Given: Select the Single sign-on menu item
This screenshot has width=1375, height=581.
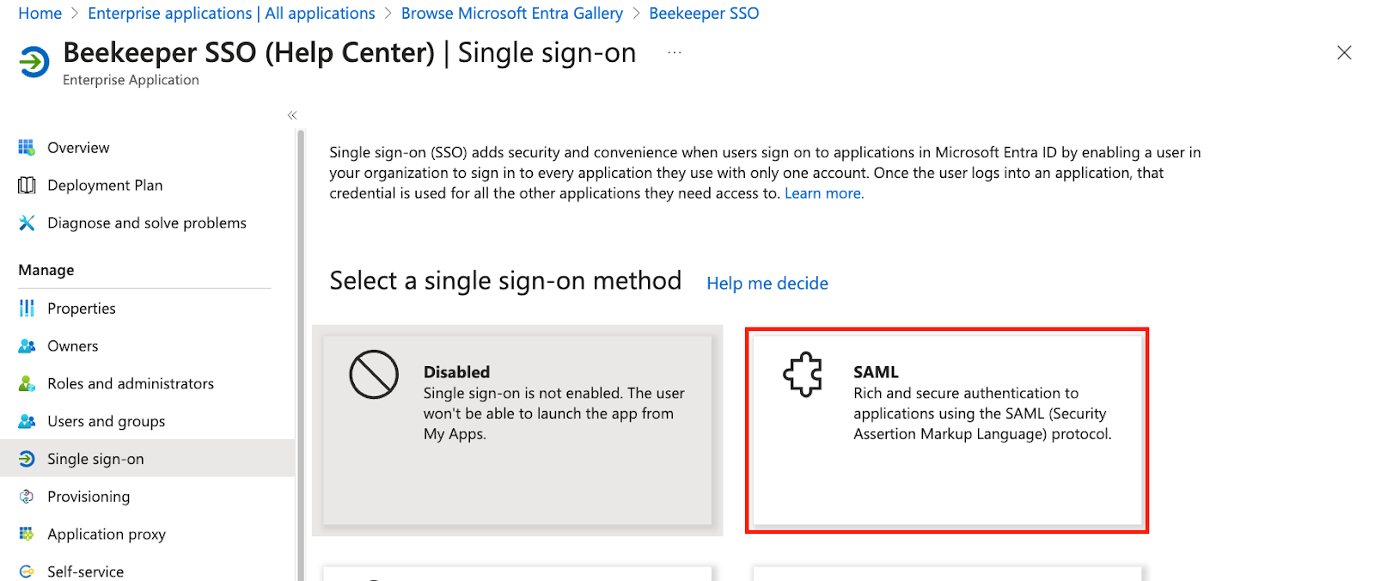Looking at the screenshot, I should point(148,459).
